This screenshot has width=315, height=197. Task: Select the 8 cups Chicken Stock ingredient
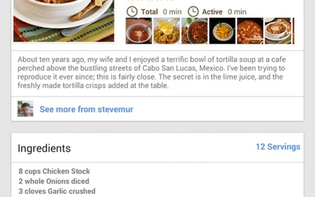[x=54, y=171]
